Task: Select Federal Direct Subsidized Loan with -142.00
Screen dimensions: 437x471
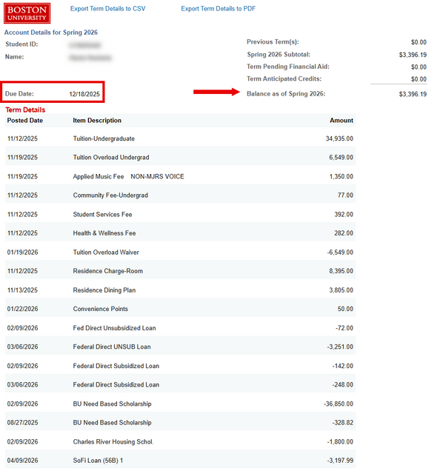Action: (x=116, y=366)
